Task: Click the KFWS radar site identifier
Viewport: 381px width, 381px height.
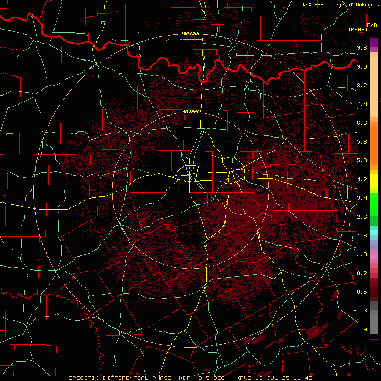Action: (x=243, y=378)
